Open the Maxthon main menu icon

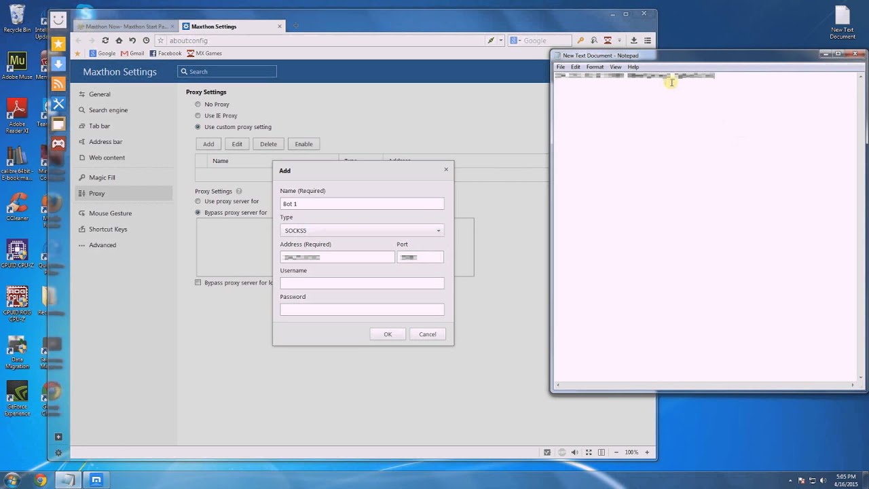[648, 40]
